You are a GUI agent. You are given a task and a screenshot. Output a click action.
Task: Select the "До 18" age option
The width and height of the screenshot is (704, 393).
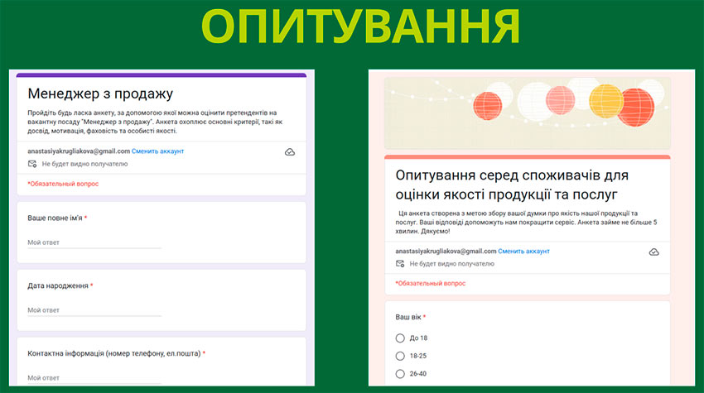point(400,338)
